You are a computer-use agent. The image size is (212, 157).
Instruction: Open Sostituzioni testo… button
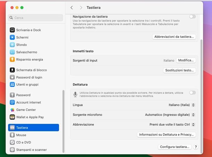pos(179,71)
